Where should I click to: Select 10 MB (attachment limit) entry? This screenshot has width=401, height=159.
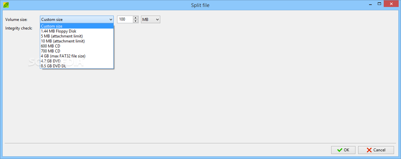pos(77,41)
